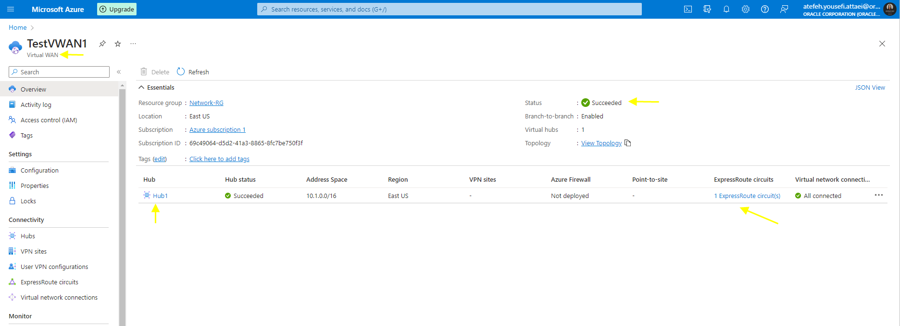Click the Not deployed firewall cell
Viewport: 900px width, 326px height.
(570, 196)
